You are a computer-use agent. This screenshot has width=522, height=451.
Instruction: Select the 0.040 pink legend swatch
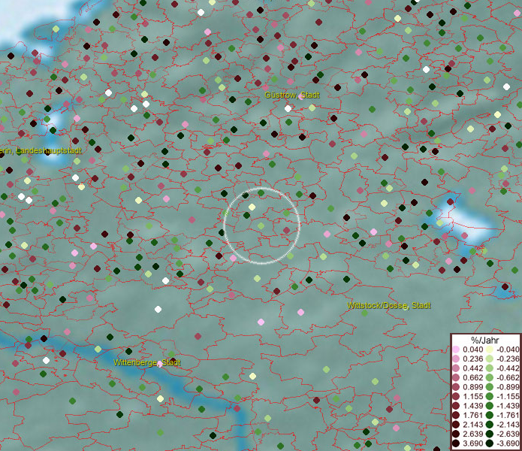pyautogui.click(x=456, y=350)
